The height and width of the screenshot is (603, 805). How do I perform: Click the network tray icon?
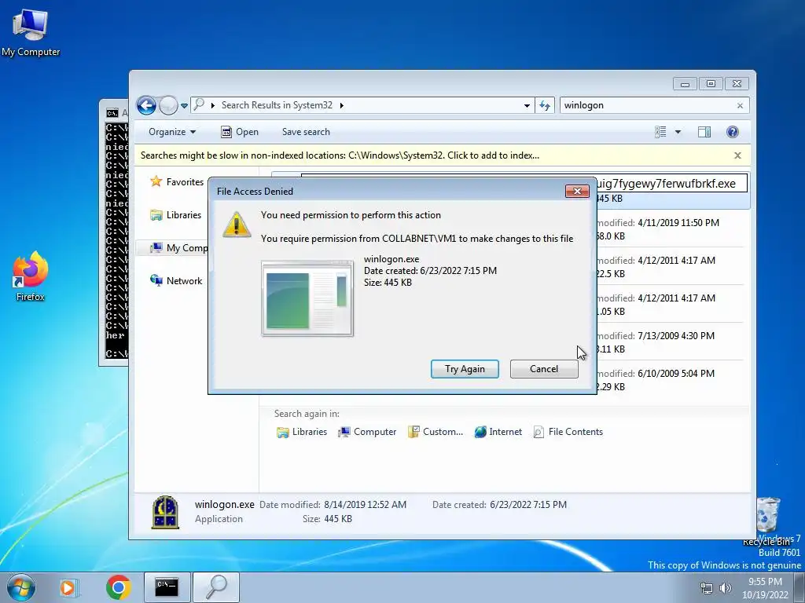pos(707,588)
